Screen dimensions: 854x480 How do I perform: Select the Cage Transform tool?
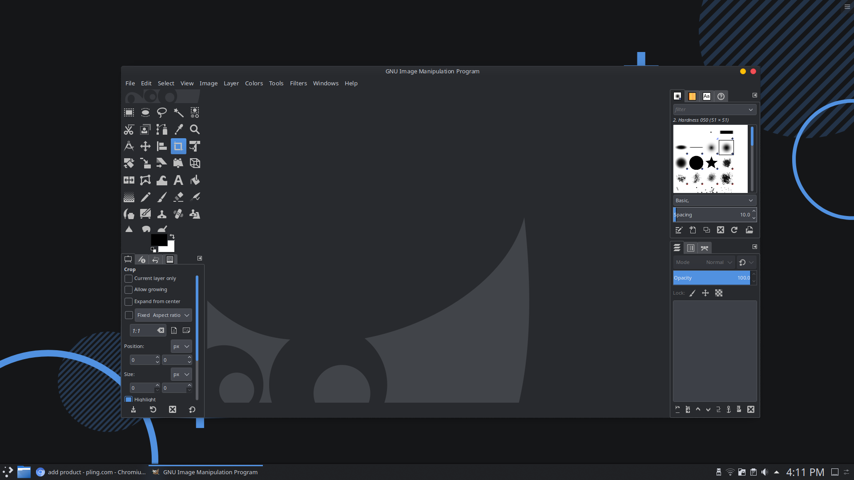[x=145, y=180]
